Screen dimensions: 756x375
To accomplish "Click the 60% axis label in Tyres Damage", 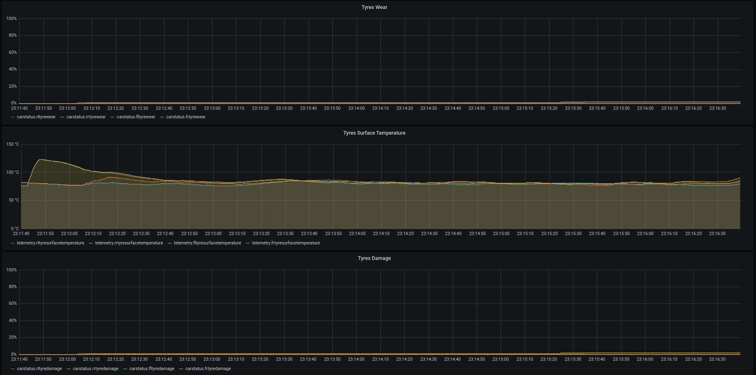I will pyautogui.click(x=13, y=304).
